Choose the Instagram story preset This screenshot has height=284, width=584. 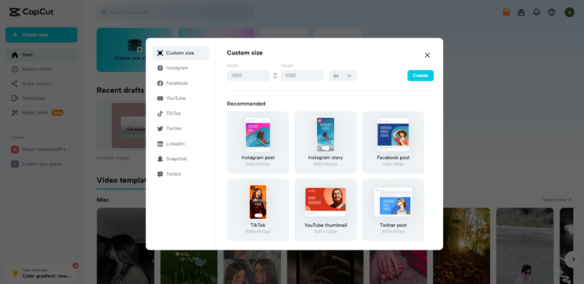point(325,142)
